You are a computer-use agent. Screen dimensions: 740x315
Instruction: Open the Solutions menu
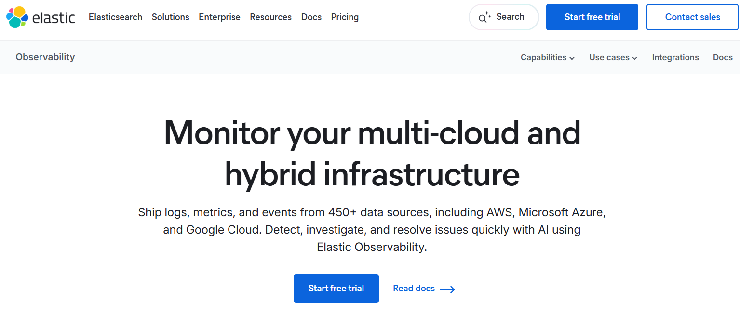pyautogui.click(x=170, y=17)
